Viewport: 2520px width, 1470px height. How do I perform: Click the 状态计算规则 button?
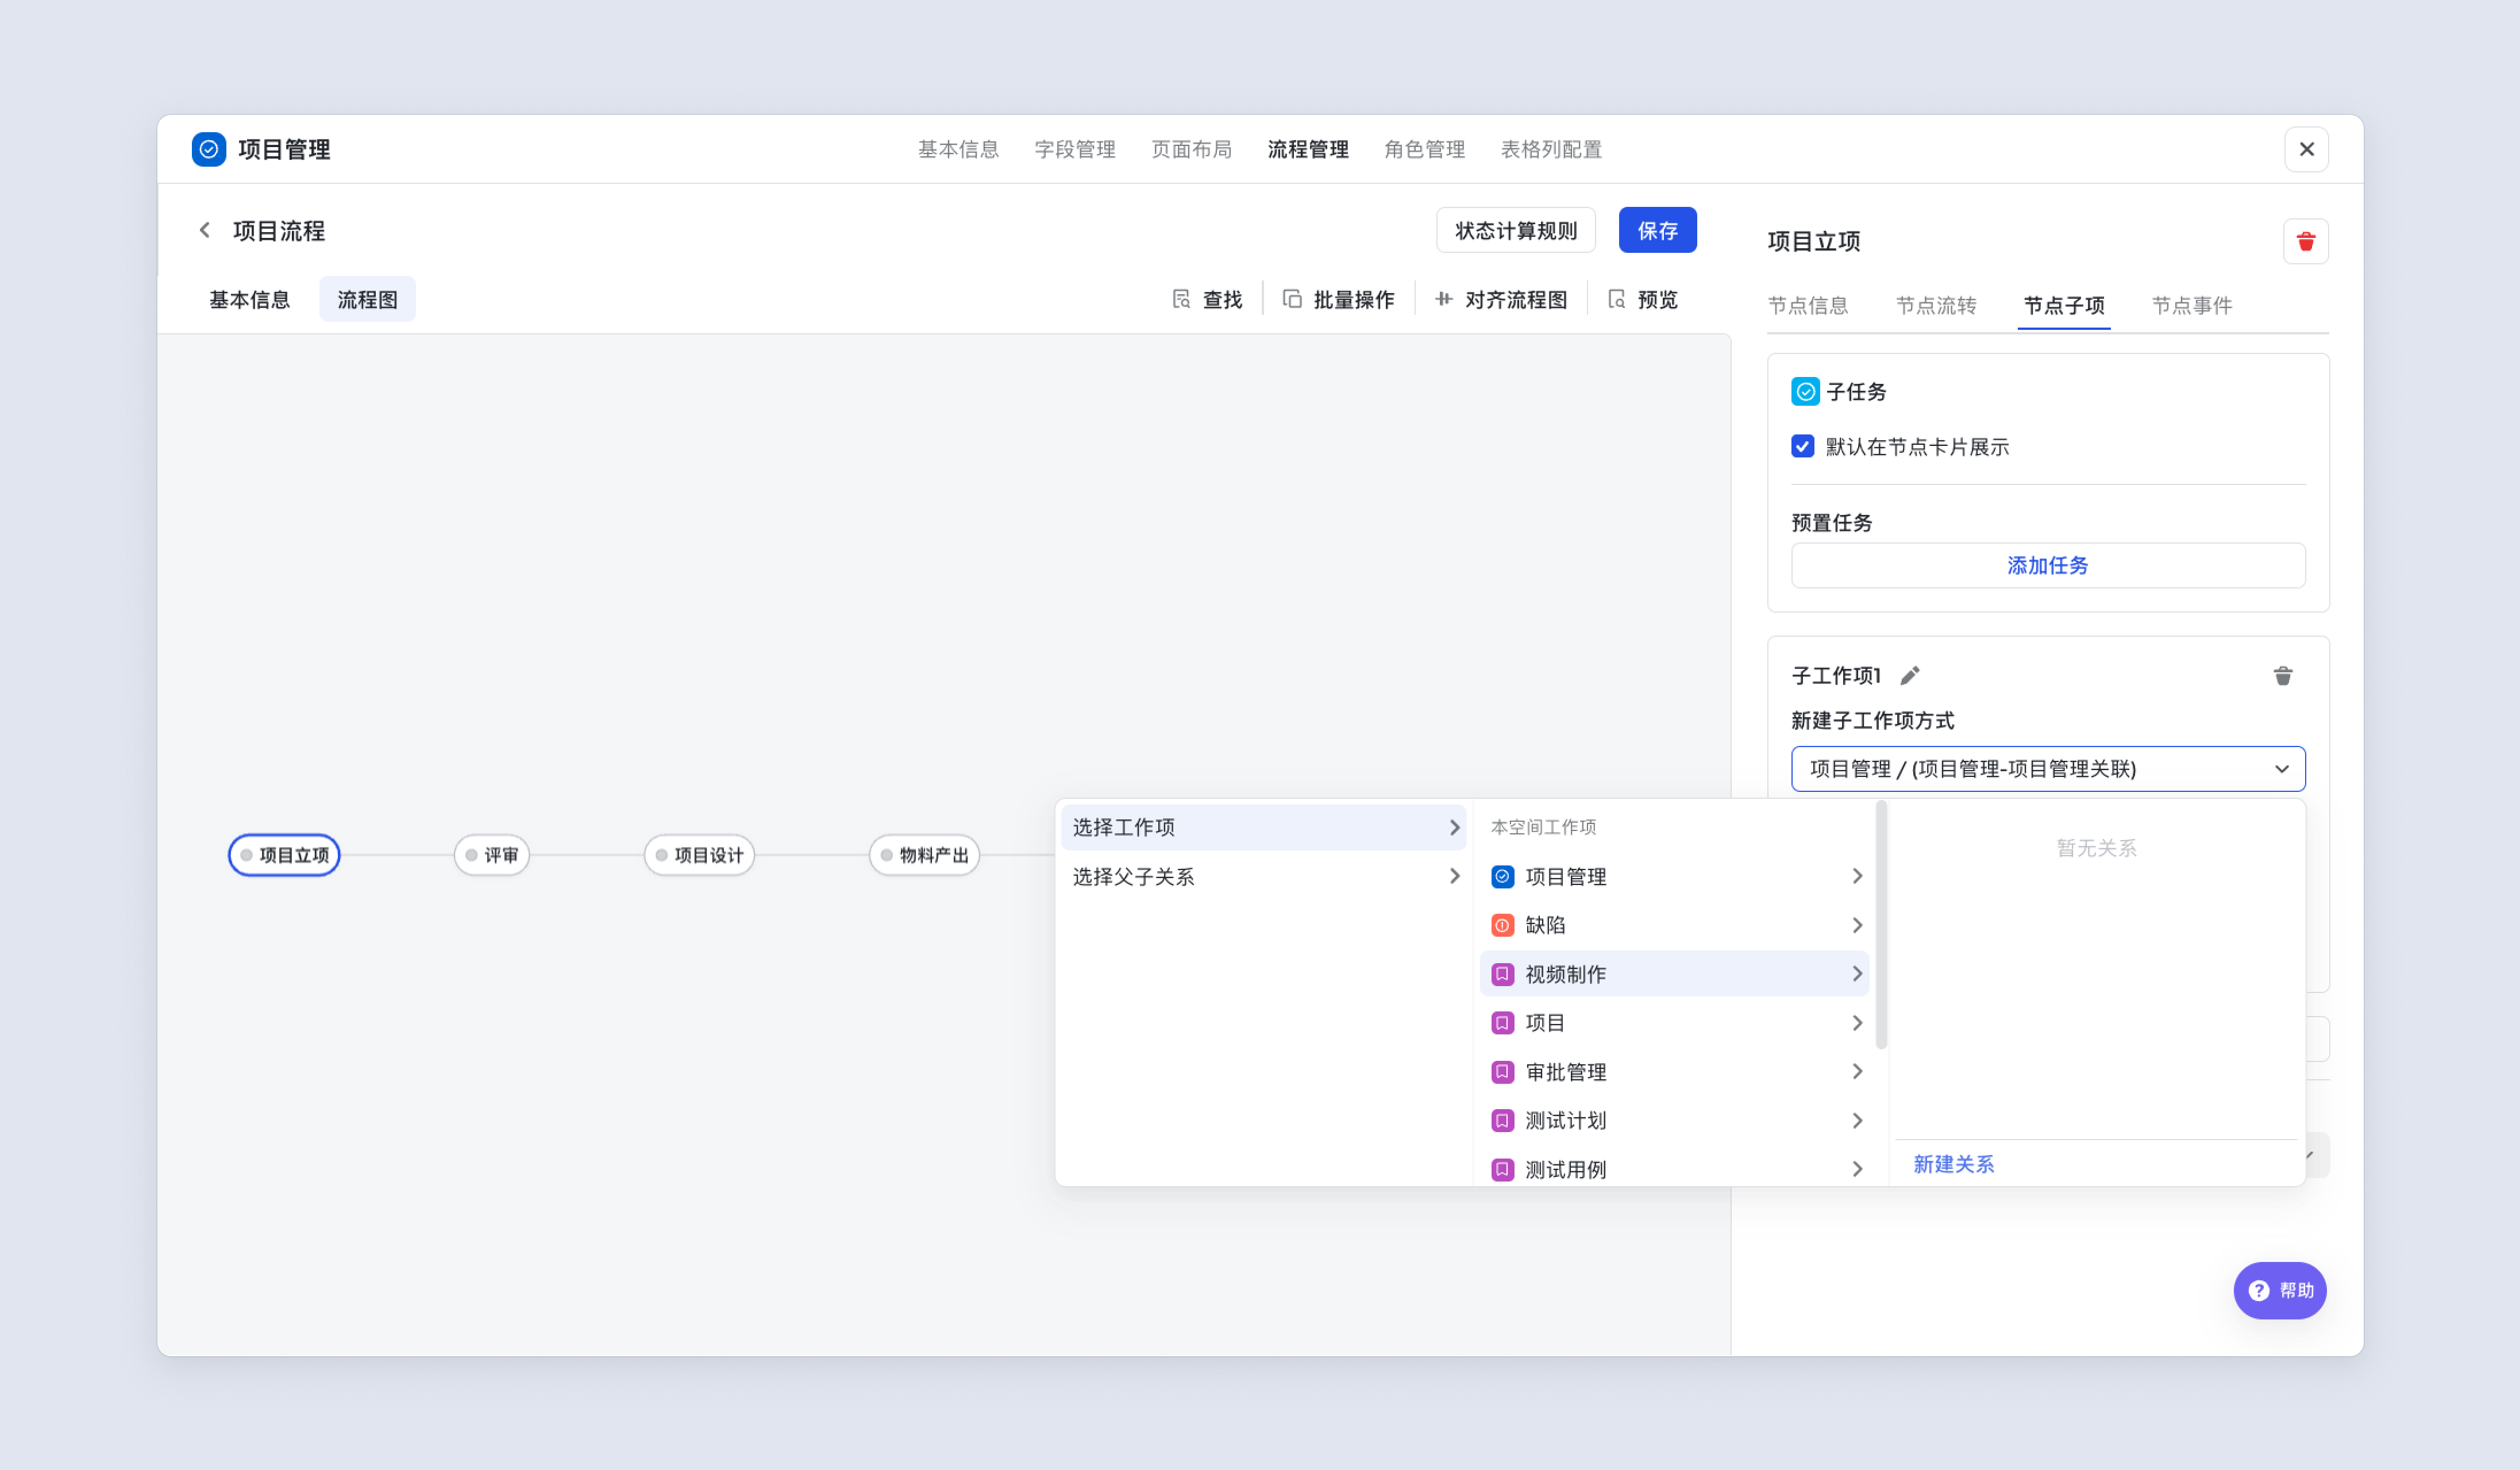tap(1516, 230)
